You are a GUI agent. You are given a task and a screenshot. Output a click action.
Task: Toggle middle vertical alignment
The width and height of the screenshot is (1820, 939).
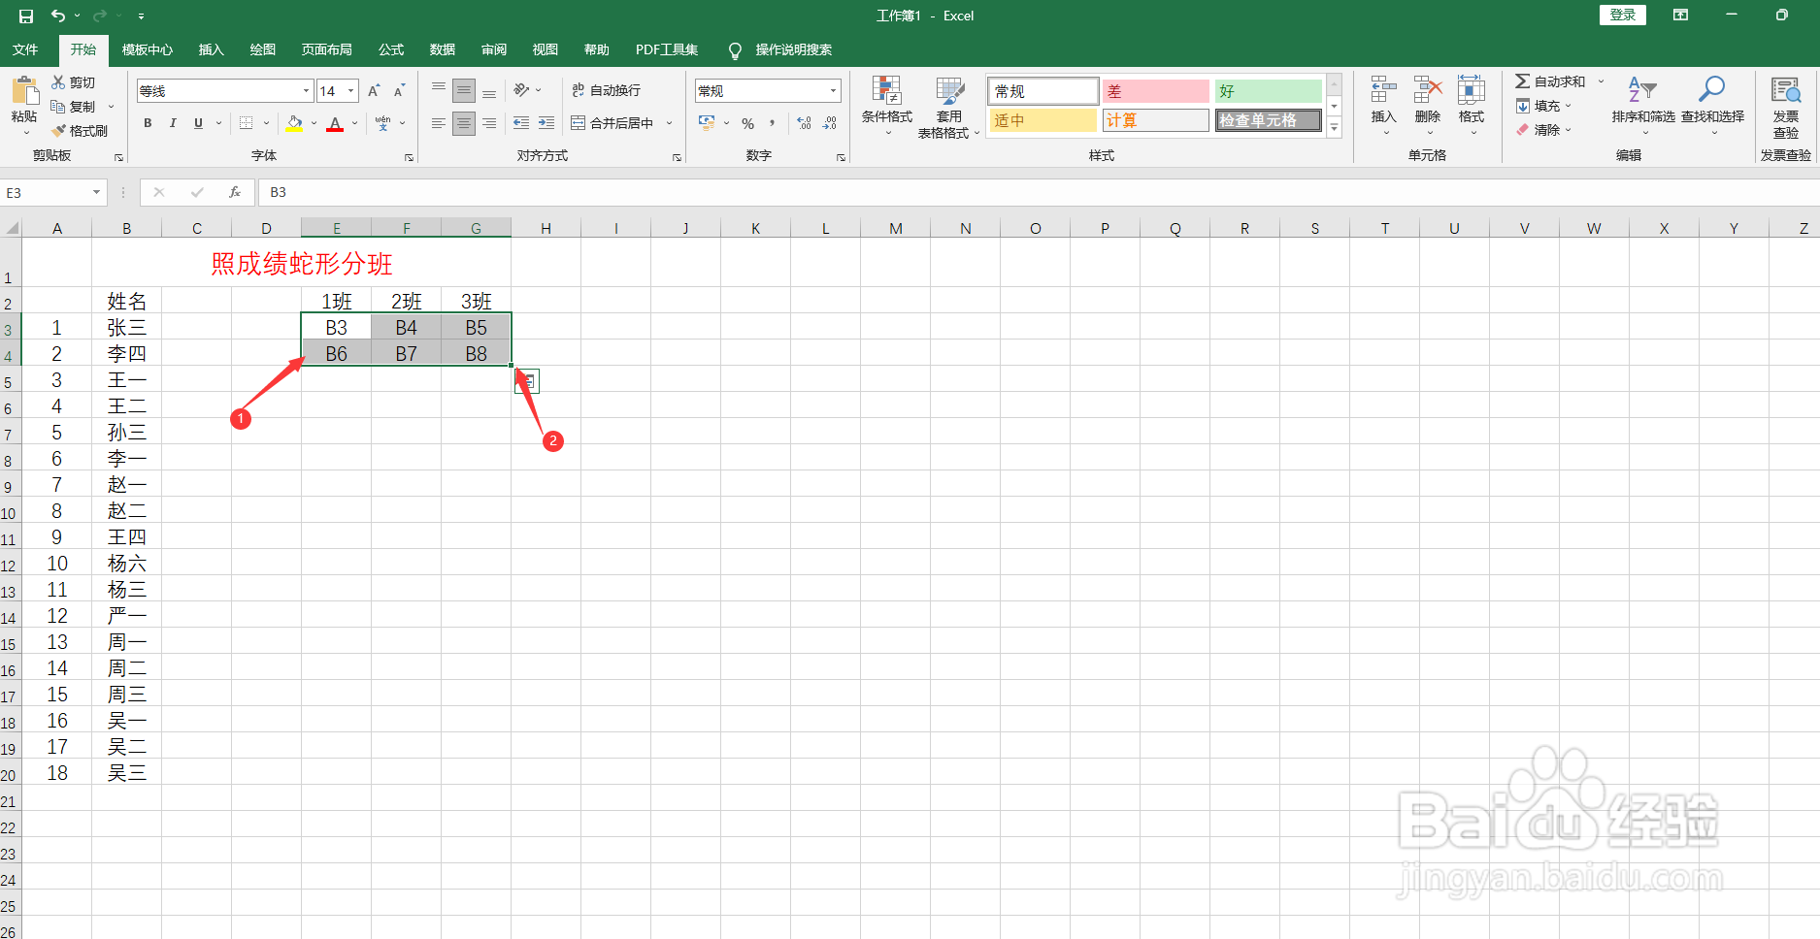(464, 91)
